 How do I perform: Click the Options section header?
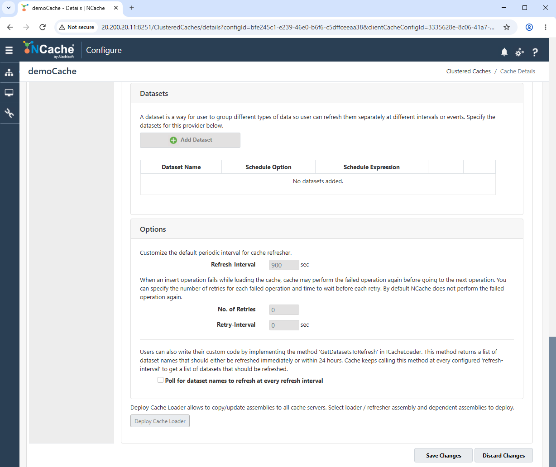[327, 229]
